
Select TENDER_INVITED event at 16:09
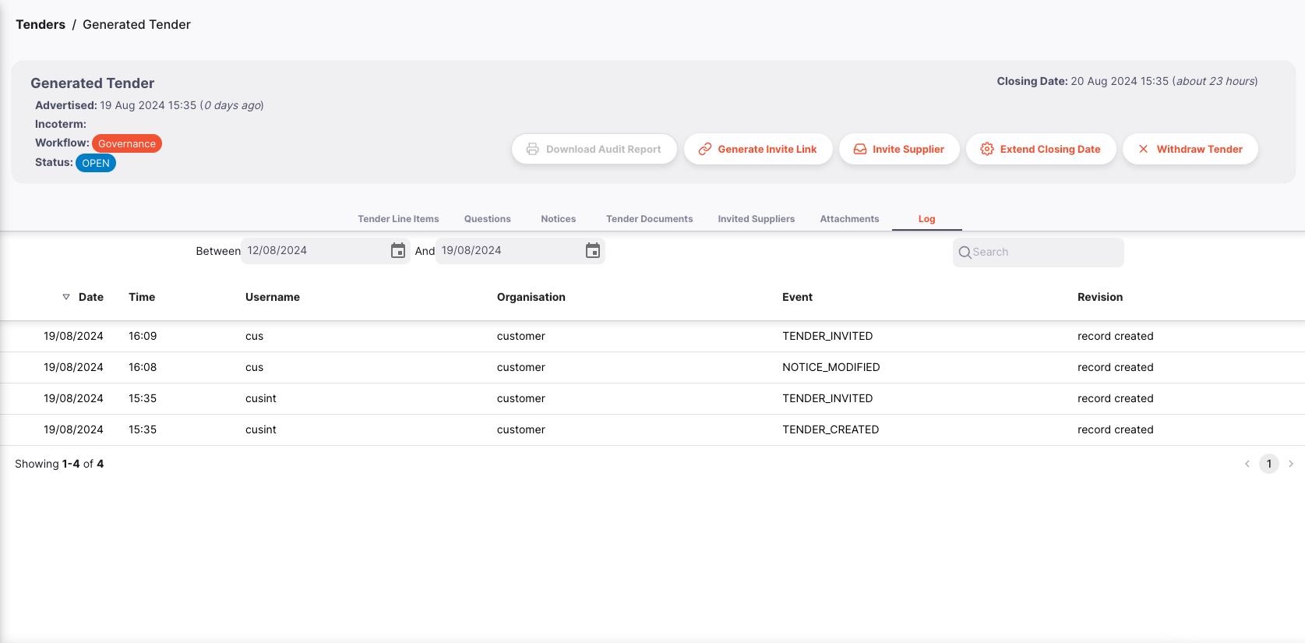827,336
